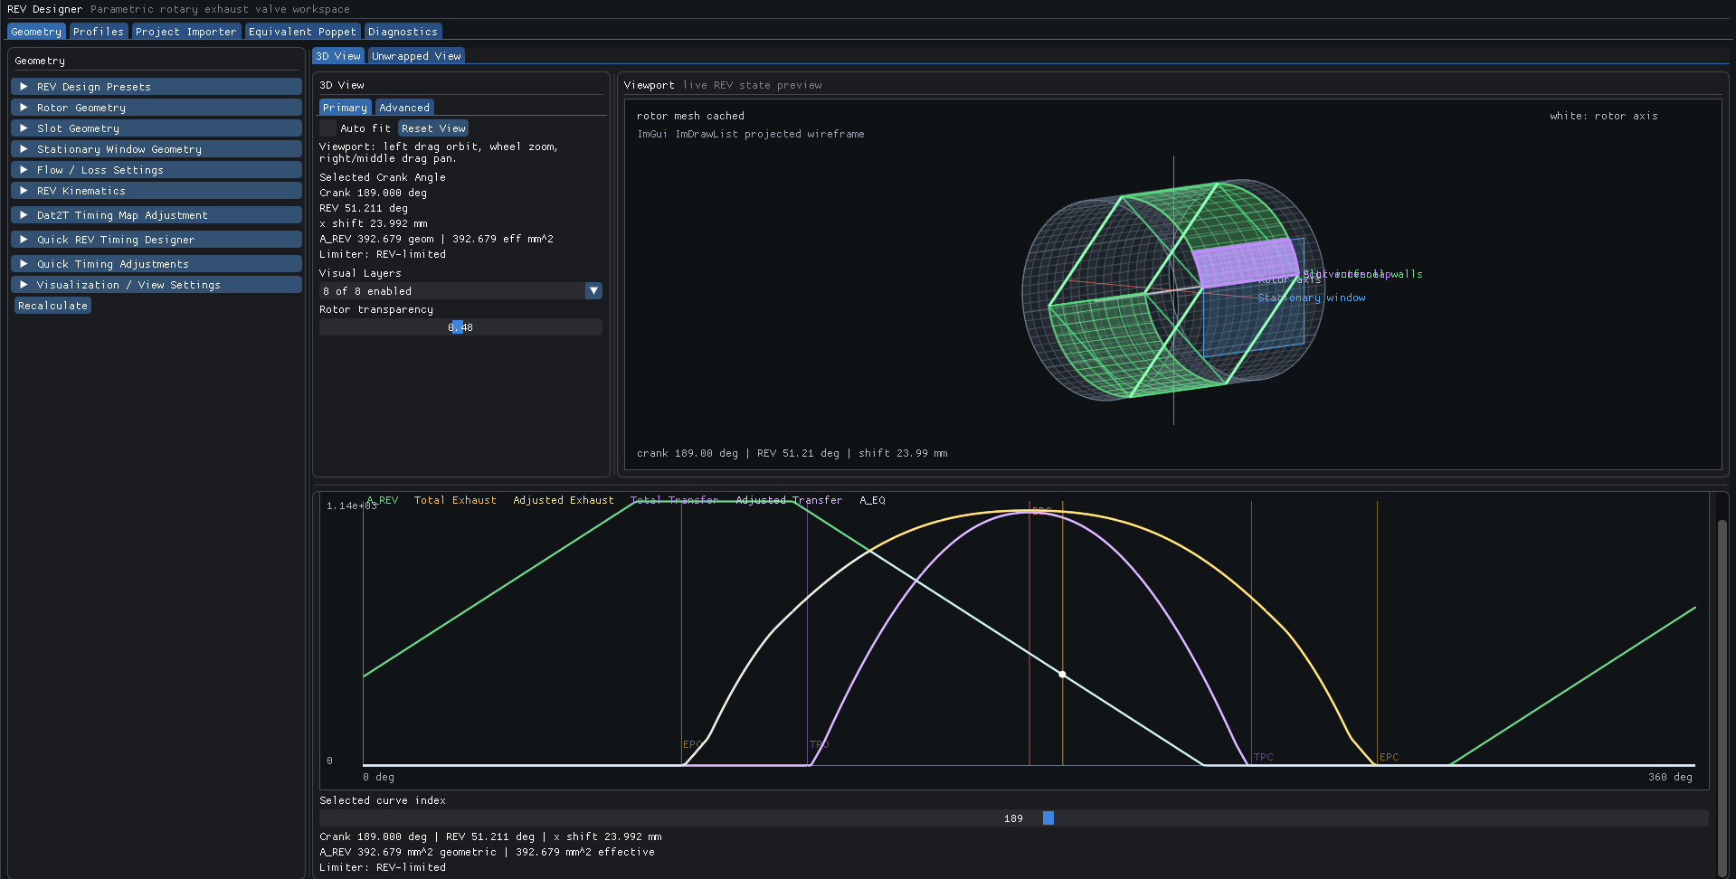Open the Equivalent Poppet tab
Screen dimensions: 1736x879
click(x=302, y=32)
